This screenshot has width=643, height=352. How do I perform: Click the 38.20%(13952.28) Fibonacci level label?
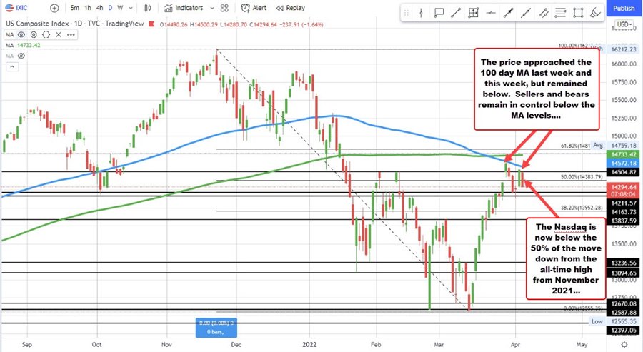(x=582, y=208)
